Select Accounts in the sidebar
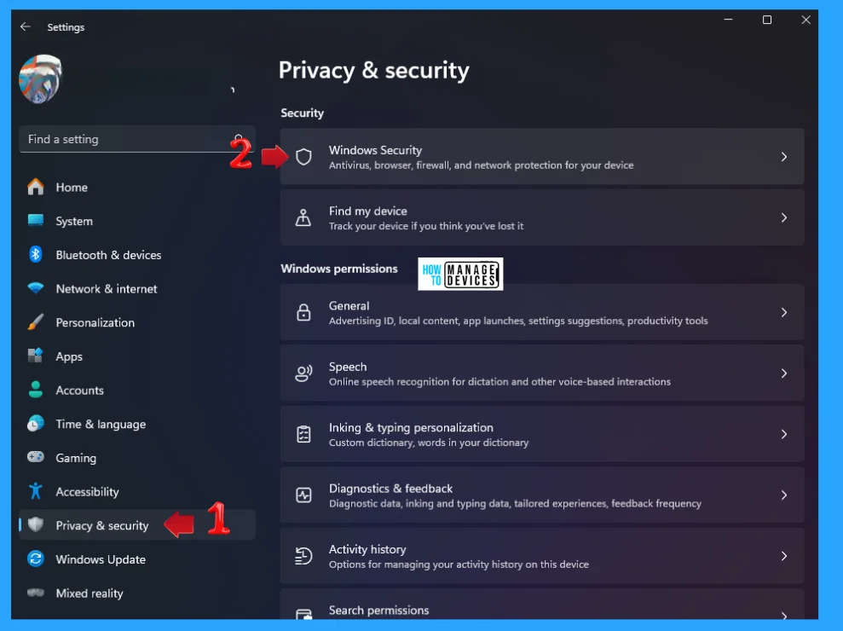Screen dimensions: 843x631 79,391
